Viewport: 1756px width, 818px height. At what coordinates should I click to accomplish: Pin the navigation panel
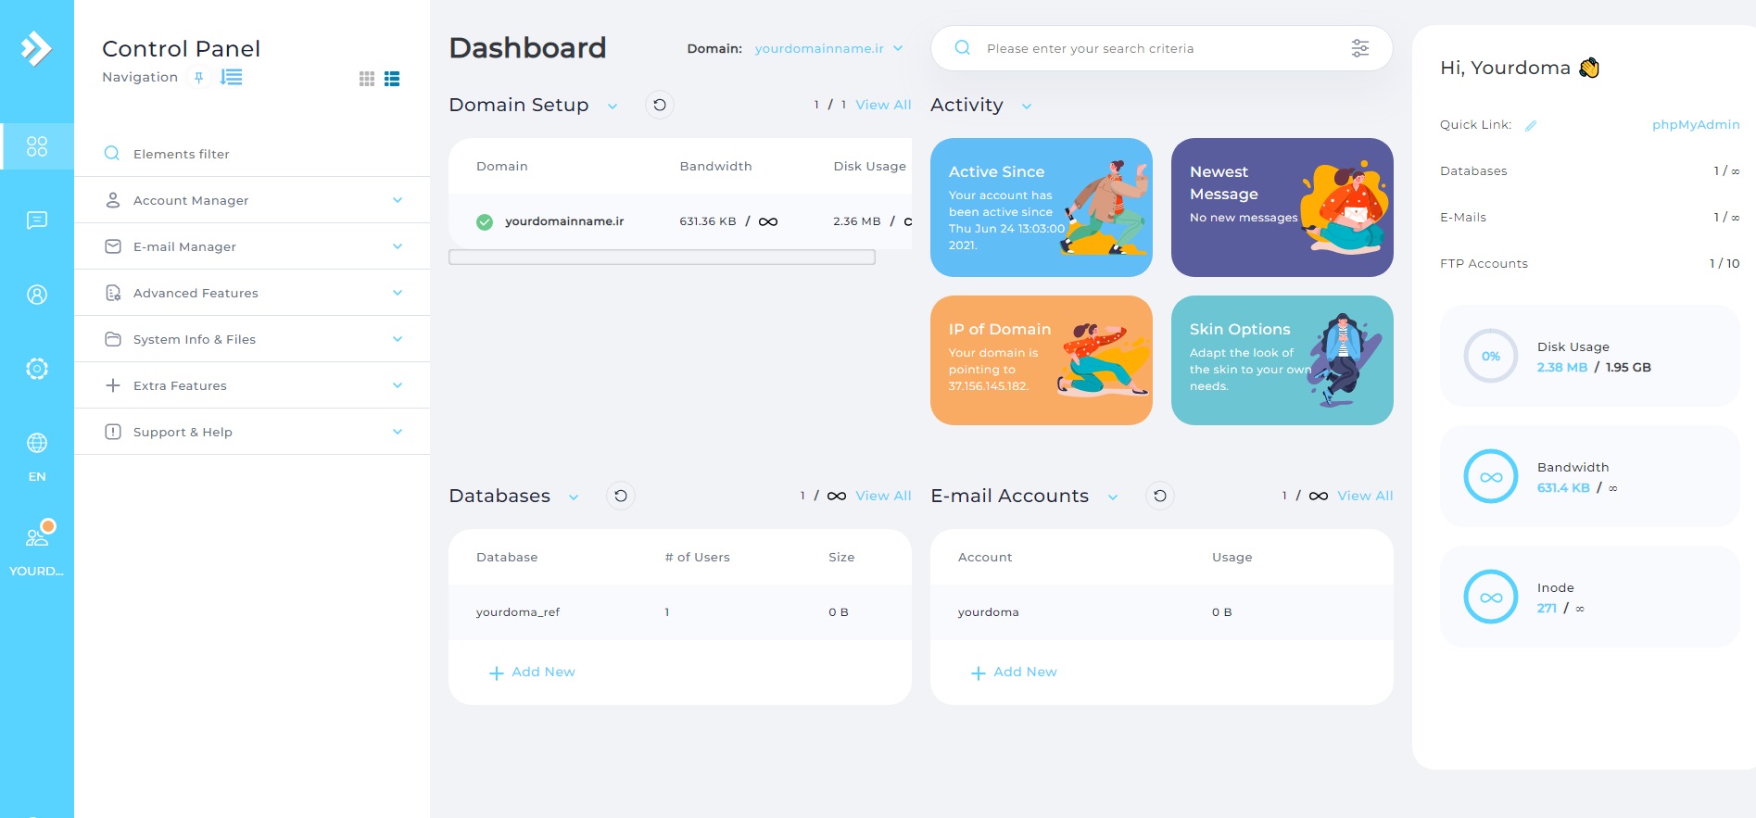198,78
